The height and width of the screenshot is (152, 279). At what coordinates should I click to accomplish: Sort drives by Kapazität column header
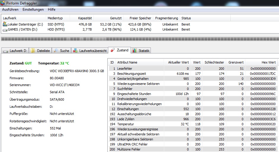click(81, 18)
